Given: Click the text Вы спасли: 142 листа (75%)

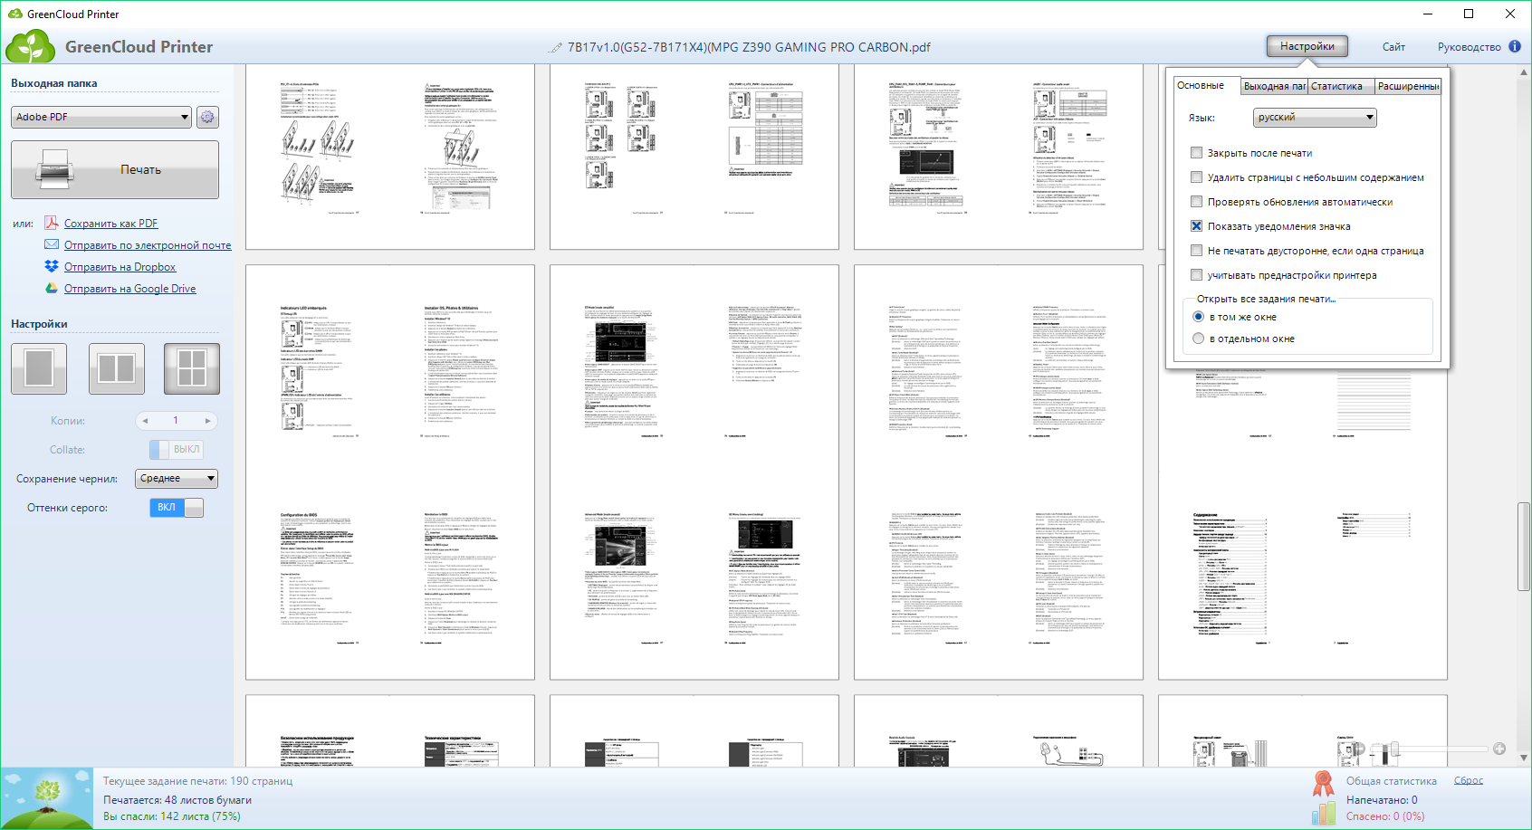Looking at the screenshot, I should [172, 816].
